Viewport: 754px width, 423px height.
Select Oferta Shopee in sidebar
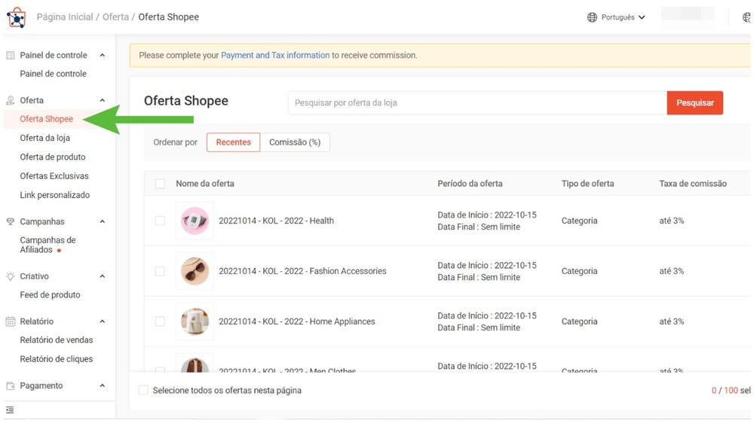(47, 119)
